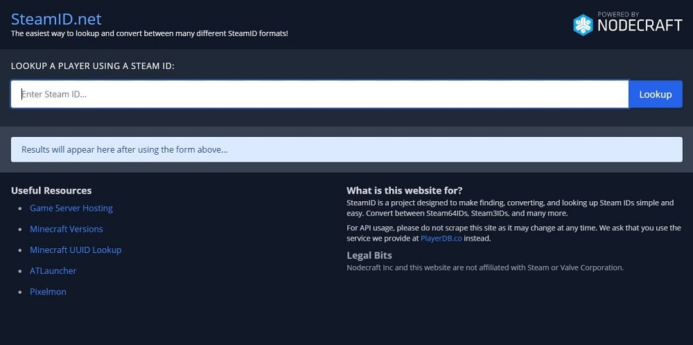693x345 pixels.
Task: Click the 'For API usage, please do not scrape' paragraph
Action: tap(514, 233)
